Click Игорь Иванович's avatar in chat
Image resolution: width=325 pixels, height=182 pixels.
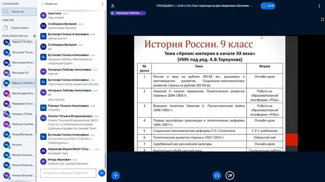tap(43, 162)
